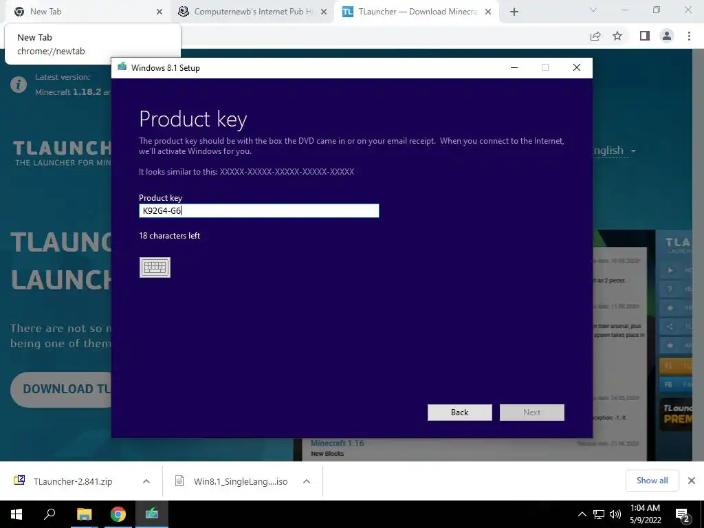
Task: Expand options for TLauncher-2.841.zip download
Action: (x=146, y=481)
